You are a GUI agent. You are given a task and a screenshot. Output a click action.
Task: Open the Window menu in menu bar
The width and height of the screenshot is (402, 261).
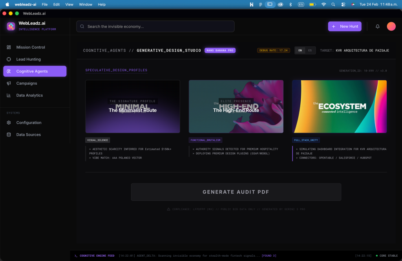[x=86, y=4]
